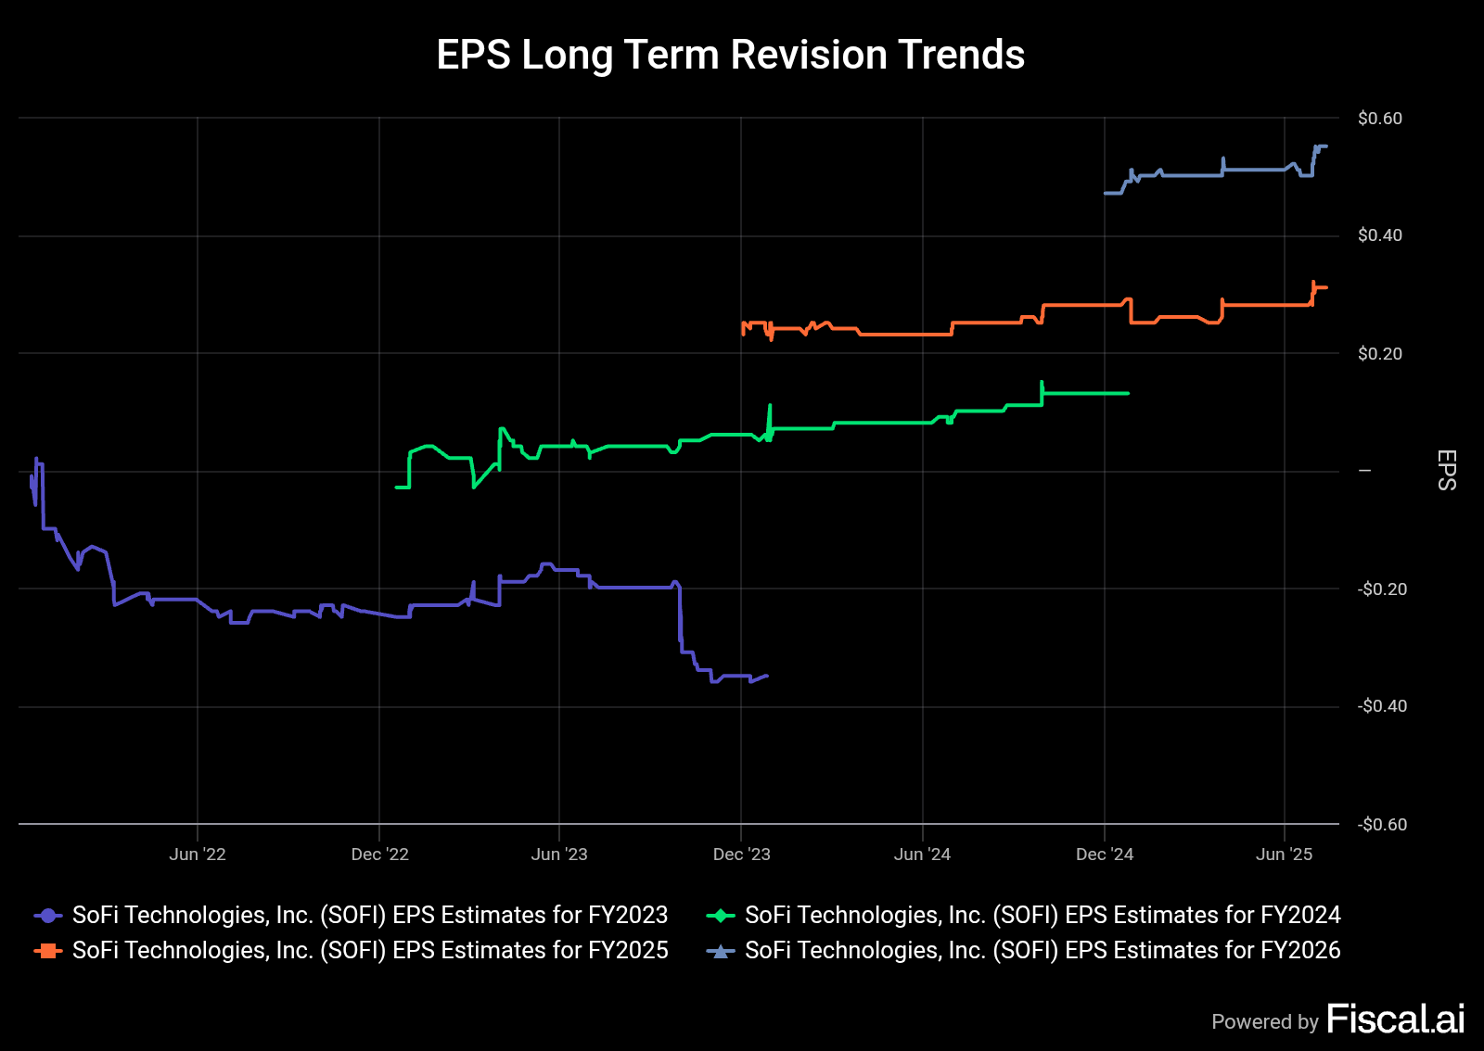Viewport: 1484px width, 1051px height.
Task: Click the Dec '22 x-axis label
Action: tap(380, 855)
